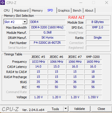Select part number F4-3200C16-8GTZR
The height and width of the screenshot is (113, 112).
[47, 43]
